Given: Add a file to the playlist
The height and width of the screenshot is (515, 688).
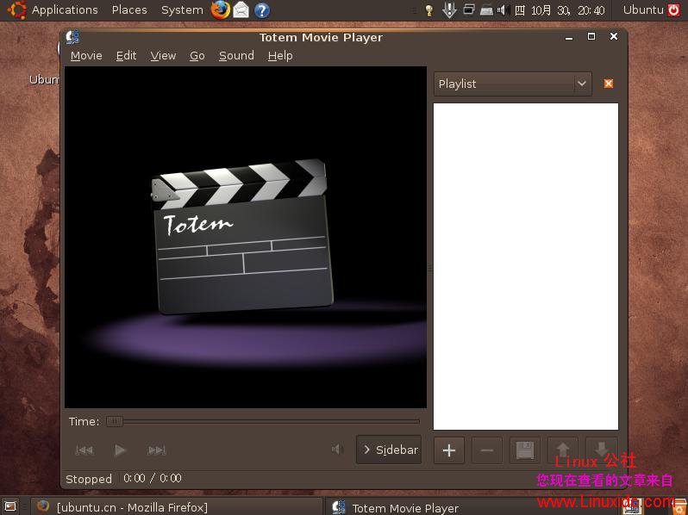Looking at the screenshot, I should coord(449,450).
